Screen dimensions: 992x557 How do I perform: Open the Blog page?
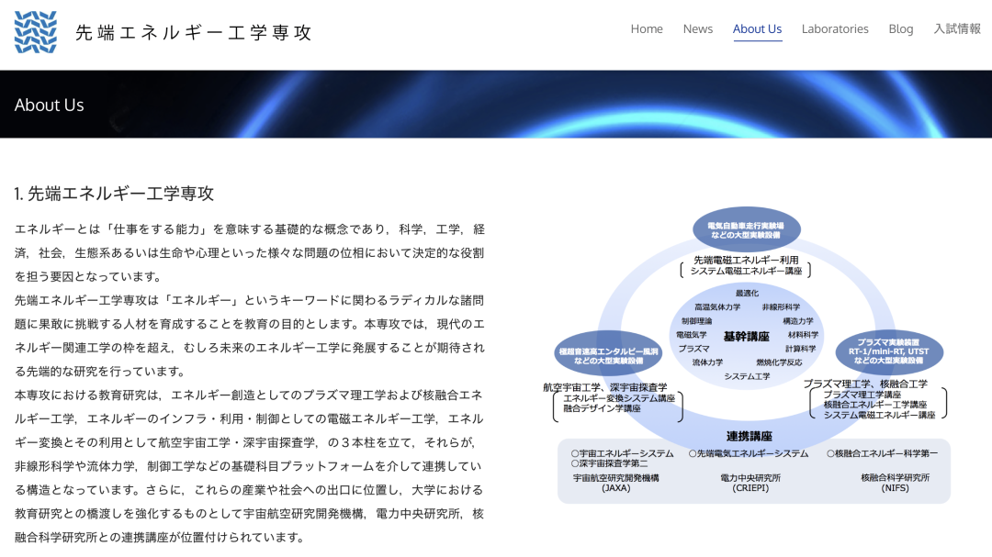[x=900, y=28]
